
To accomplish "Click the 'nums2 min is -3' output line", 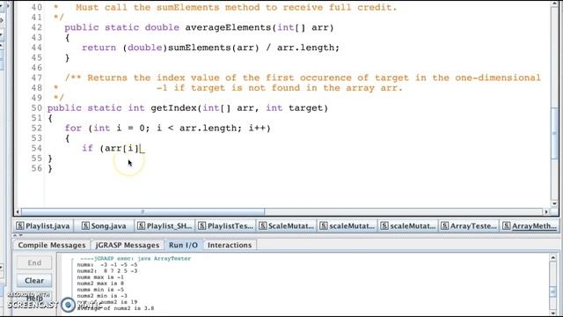I will [102, 296].
